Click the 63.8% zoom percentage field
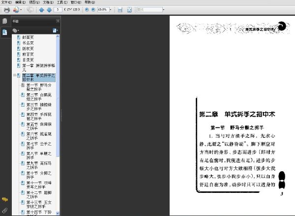The image size is (295, 216). (103, 9)
